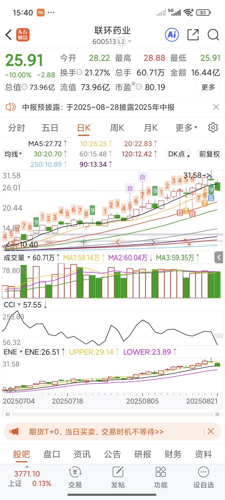Dismiss the 中报预披露 notice
Viewport: 225px width, 500px height.
pyautogui.click(x=216, y=107)
